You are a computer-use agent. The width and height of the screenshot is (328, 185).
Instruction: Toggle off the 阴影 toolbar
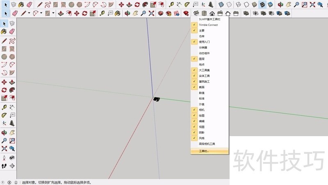[202, 132]
